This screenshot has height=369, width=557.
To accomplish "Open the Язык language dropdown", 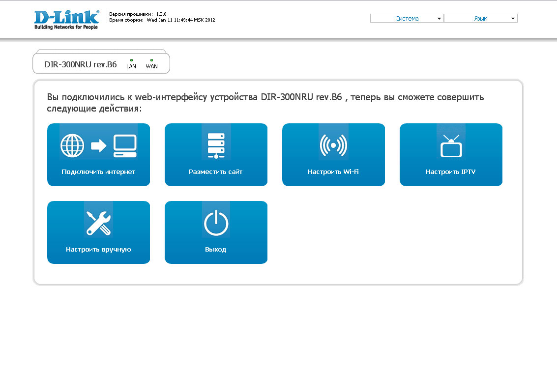I will pyautogui.click(x=480, y=18).
